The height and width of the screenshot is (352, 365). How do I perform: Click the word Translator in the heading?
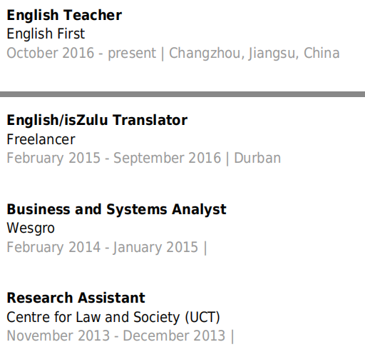pos(150,120)
